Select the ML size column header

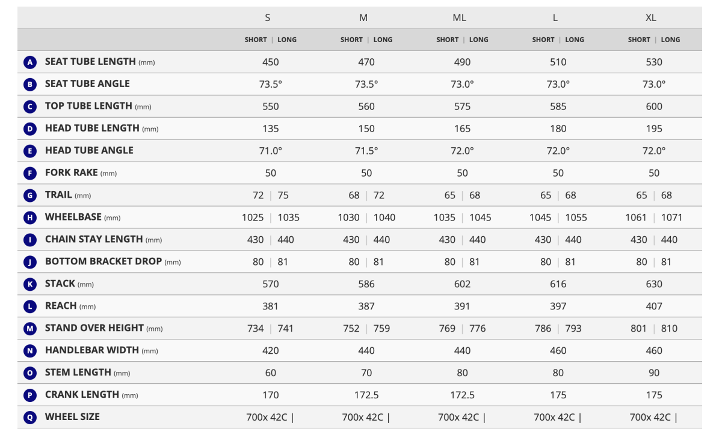(459, 17)
